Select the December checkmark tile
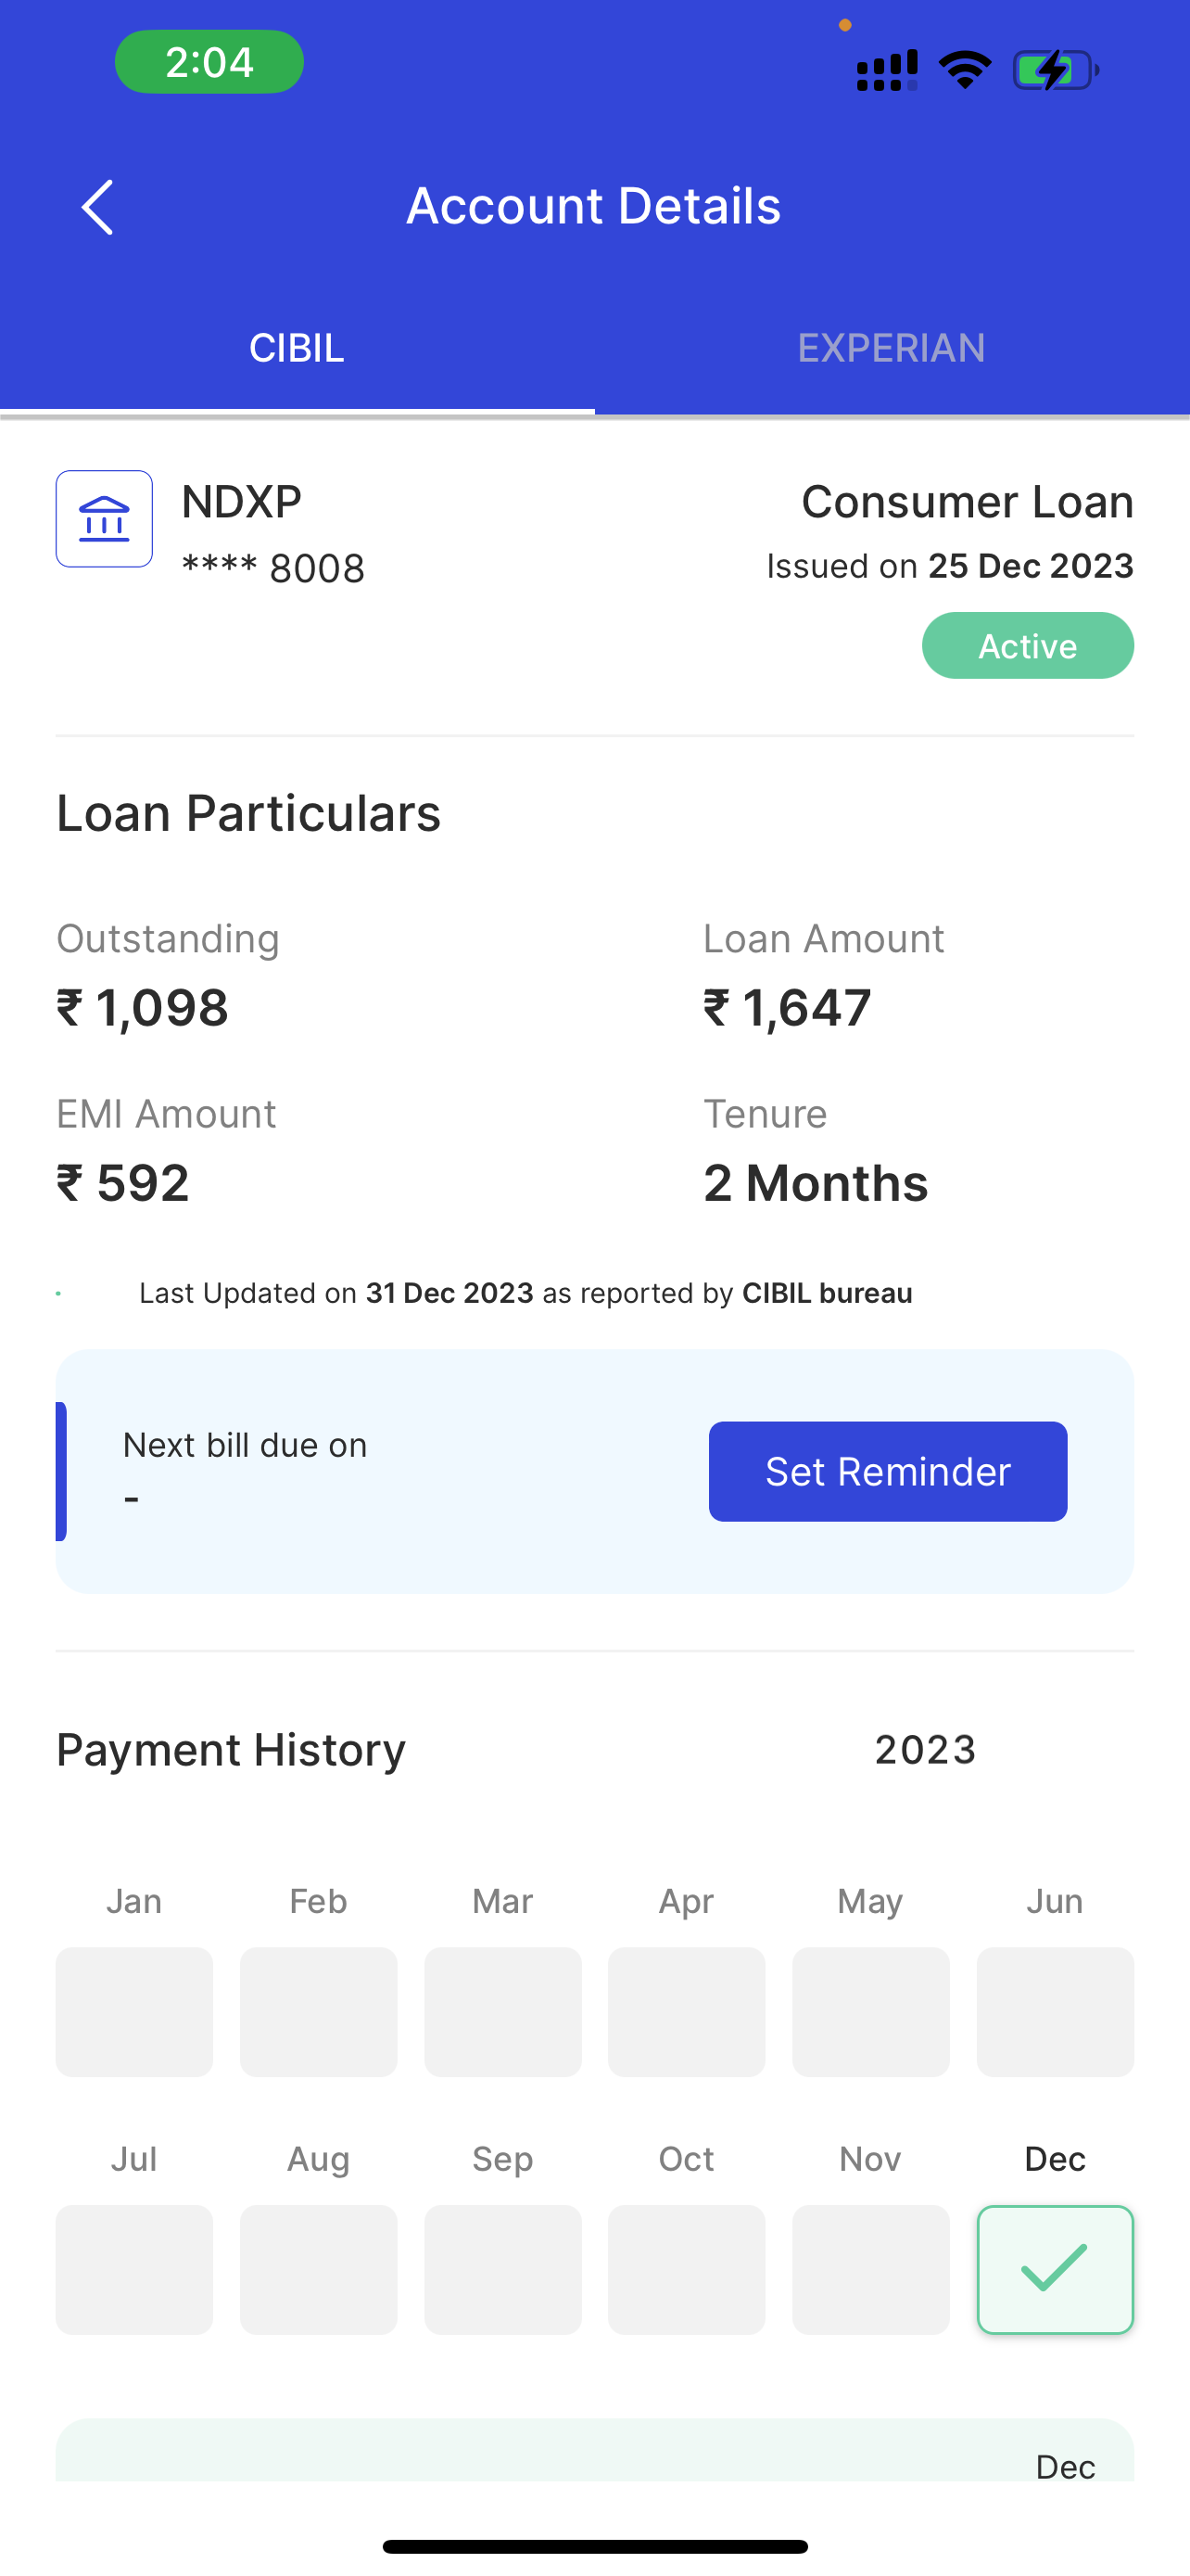Screen dimensions: 1190x2576 (1054, 2269)
